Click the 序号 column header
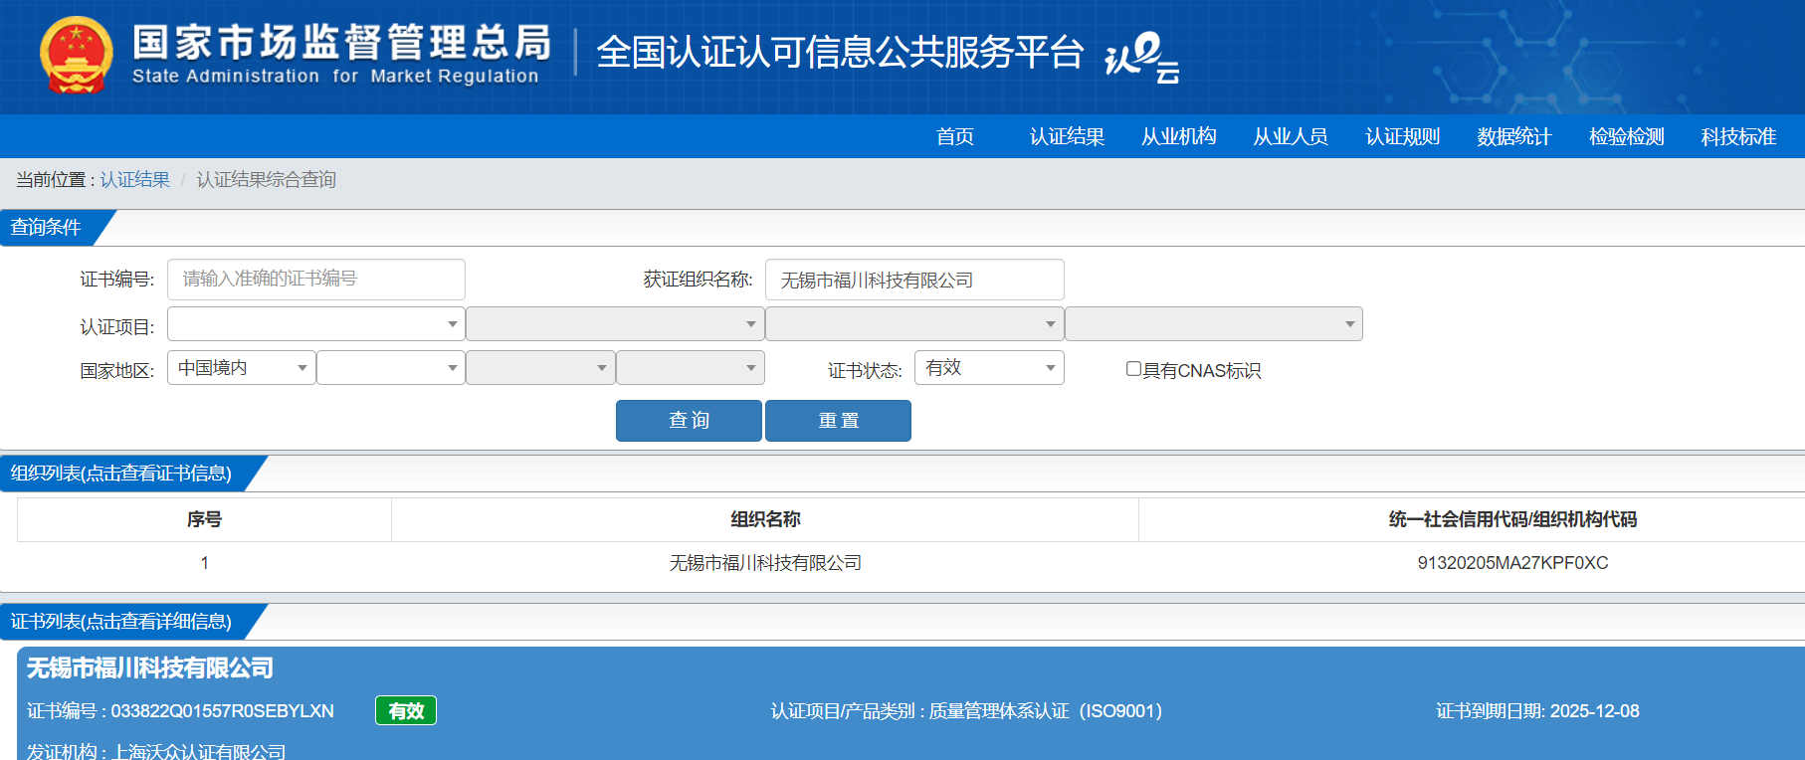The image size is (1805, 760). point(204,519)
